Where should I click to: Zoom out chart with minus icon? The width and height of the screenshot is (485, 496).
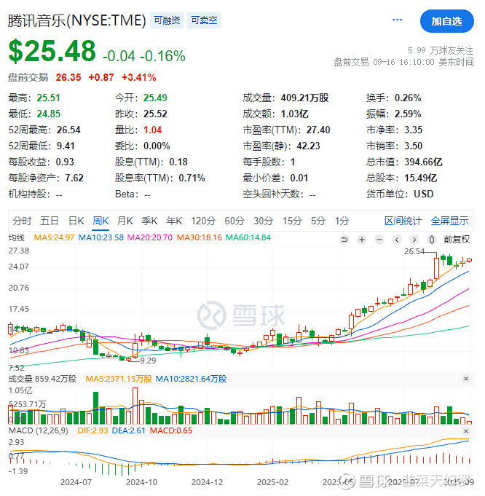pos(379,240)
